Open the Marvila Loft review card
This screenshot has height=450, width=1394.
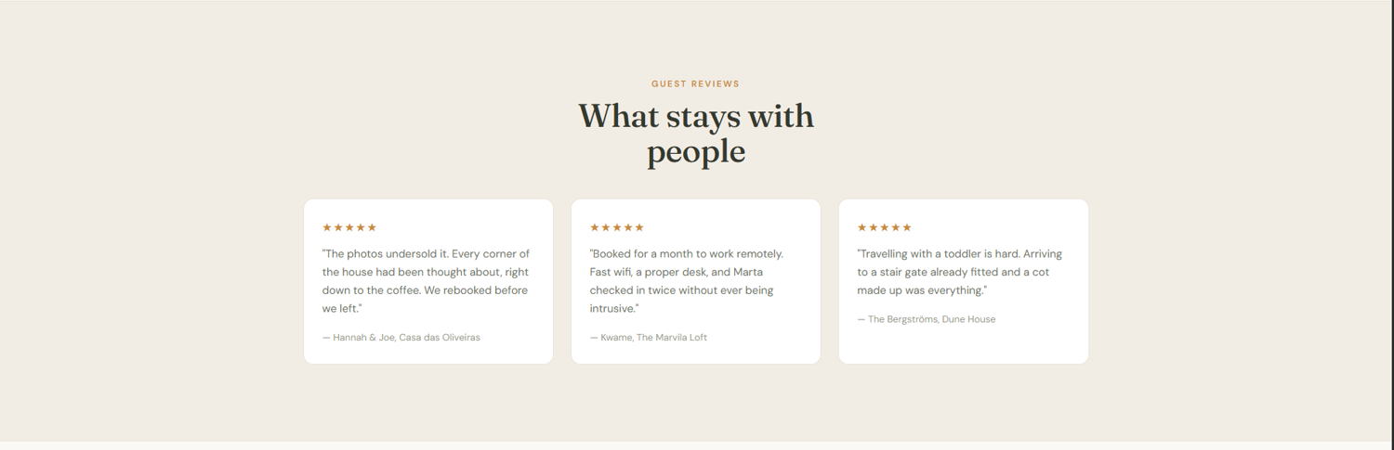(696, 281)
